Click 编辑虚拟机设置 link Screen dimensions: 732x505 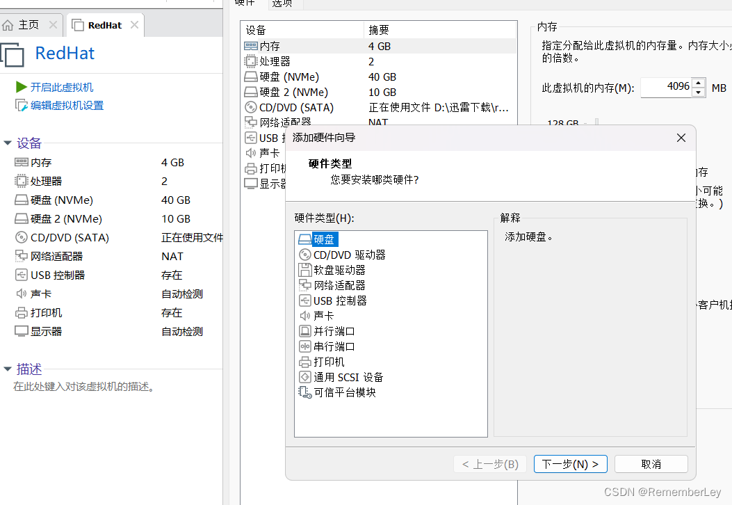(67, 106)
